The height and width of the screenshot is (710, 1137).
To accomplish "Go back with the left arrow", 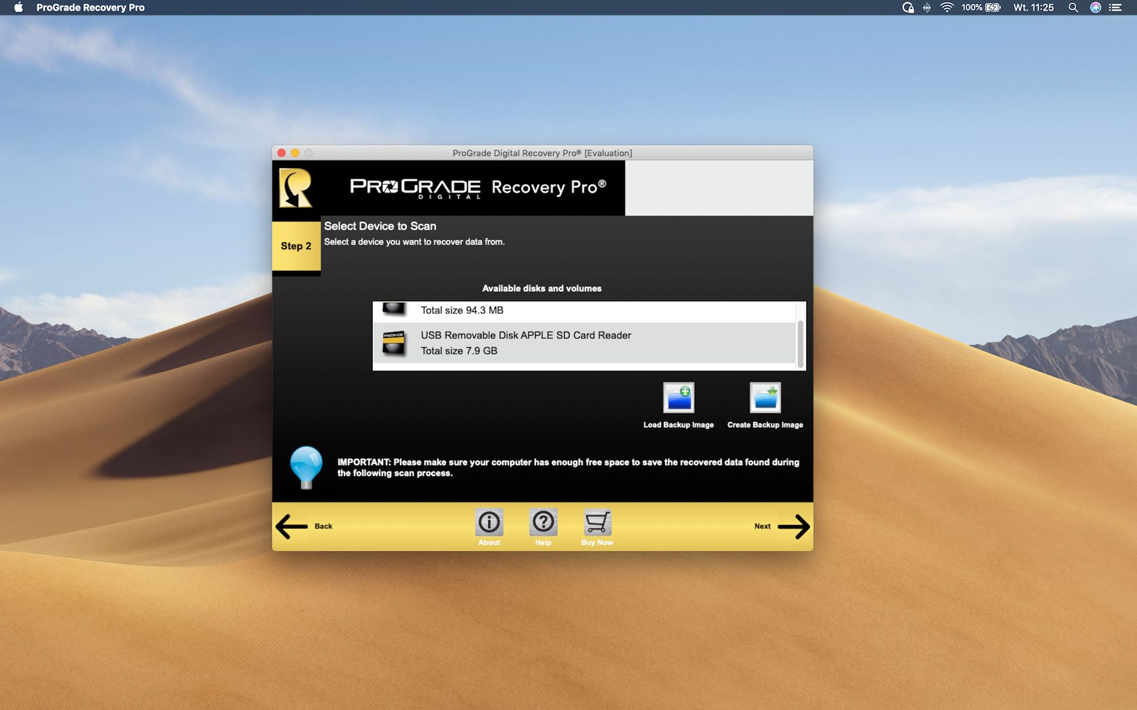I will click(292, 526).
